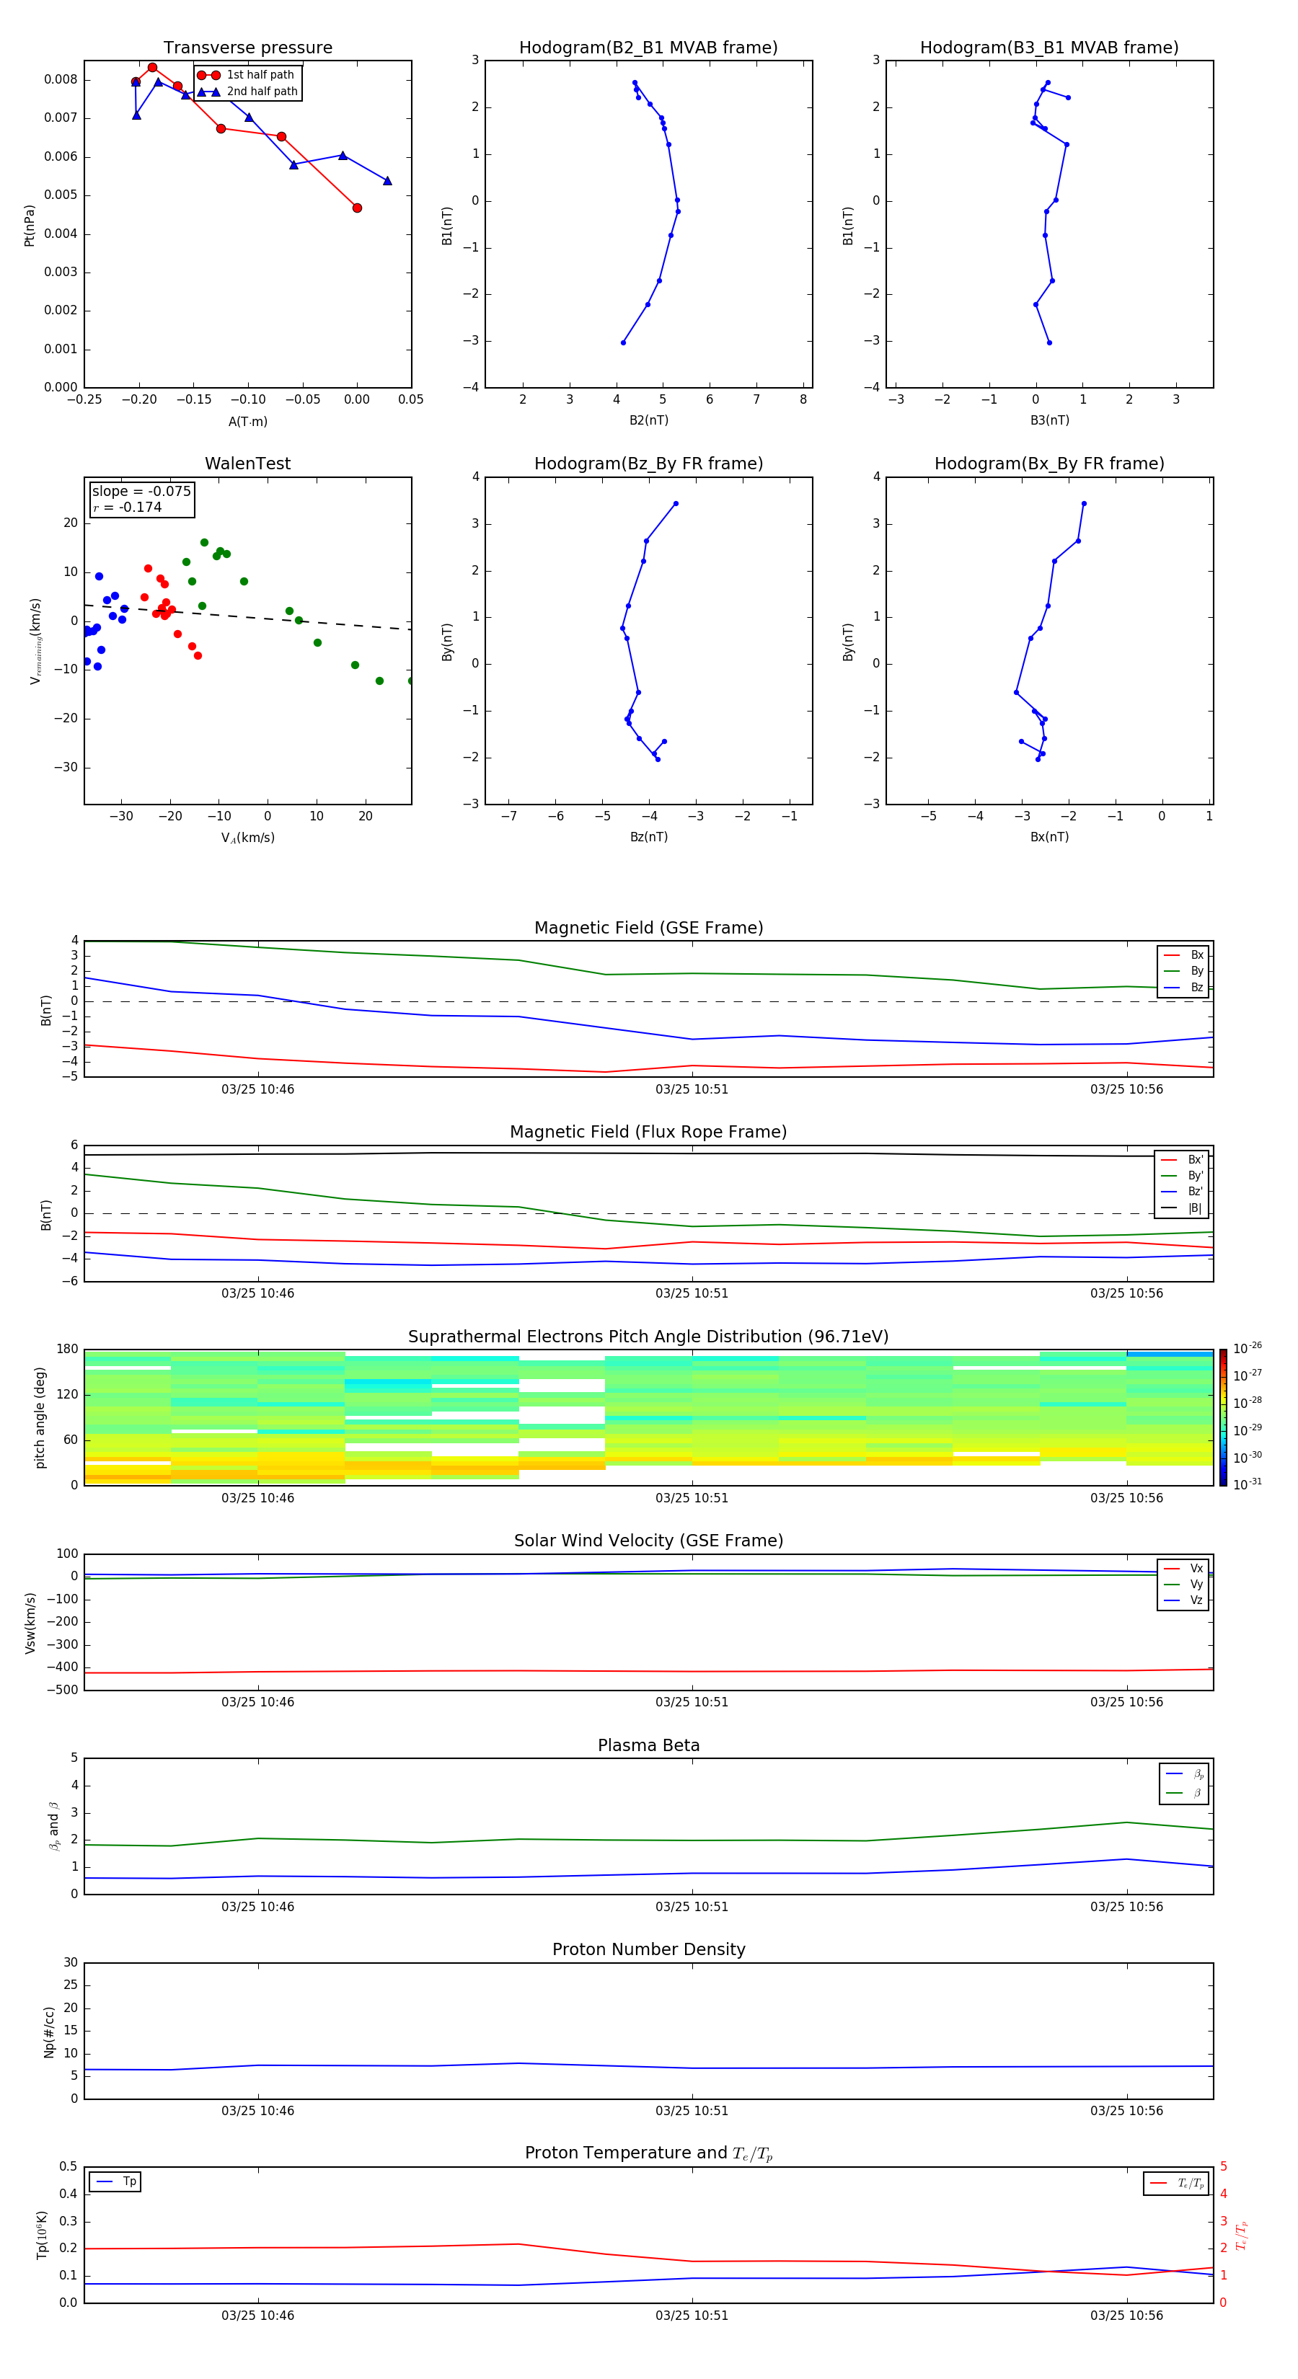The width and height of the screenshot is (1298, 2379).
Task: Click 'Bz' in GSE magnetic field legend
Action: coord(1184,987)
